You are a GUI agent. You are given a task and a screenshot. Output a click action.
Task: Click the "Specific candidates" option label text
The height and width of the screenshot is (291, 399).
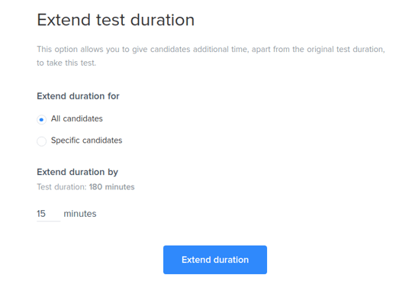[x=86, y=141]
